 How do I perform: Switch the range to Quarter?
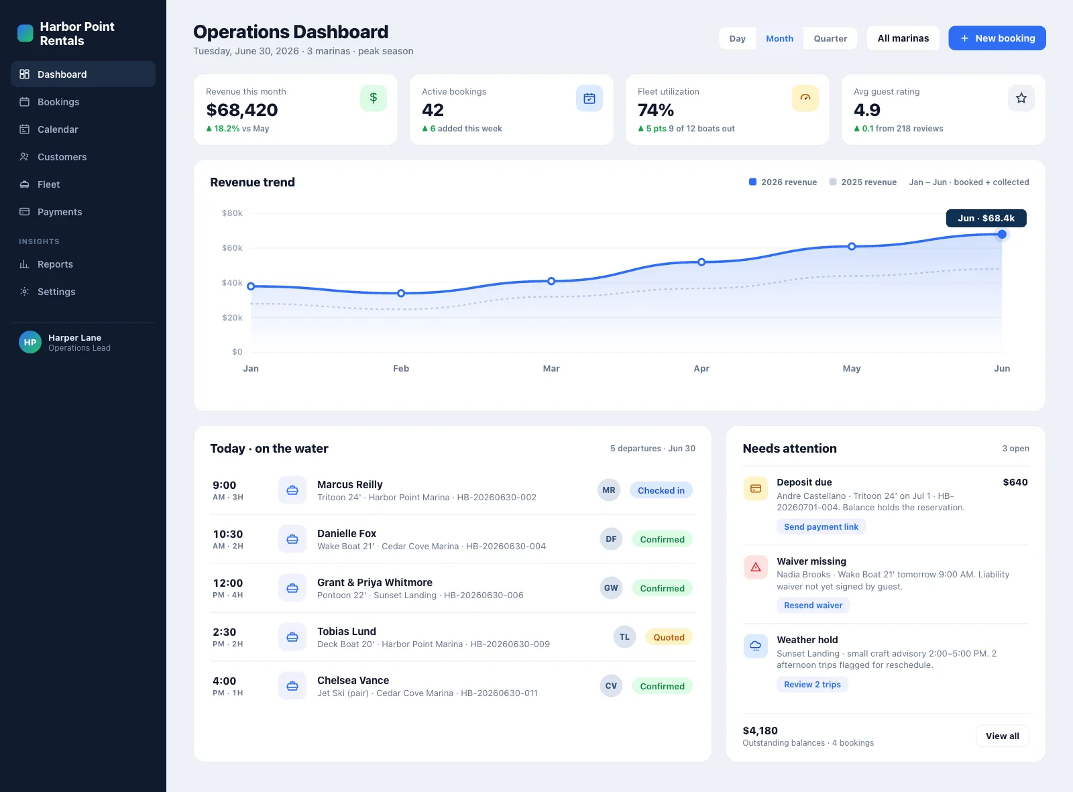pos(830,39)
